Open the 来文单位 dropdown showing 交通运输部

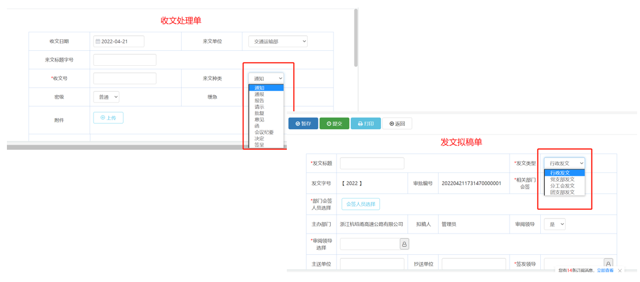click(278, 42)
